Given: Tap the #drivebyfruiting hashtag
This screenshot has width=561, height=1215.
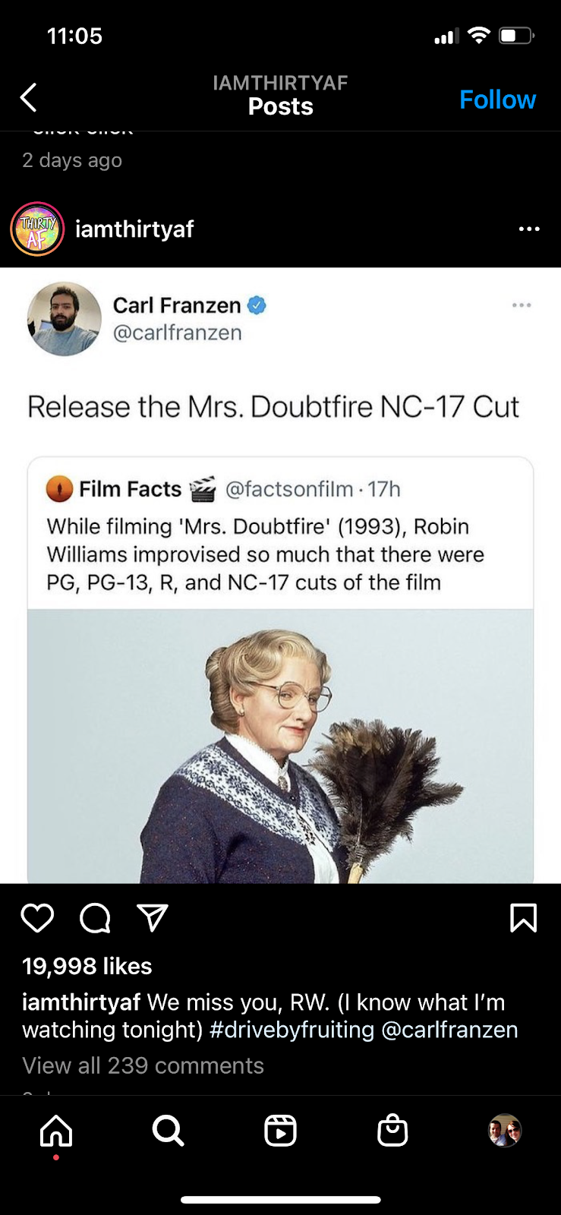Looking at the screenshot, I should 292,1030.
